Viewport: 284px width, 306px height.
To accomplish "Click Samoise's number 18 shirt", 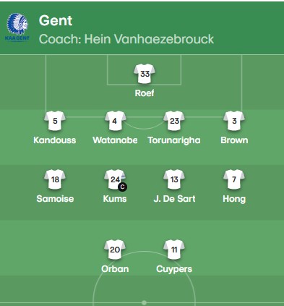I will (x=55, y=179).
